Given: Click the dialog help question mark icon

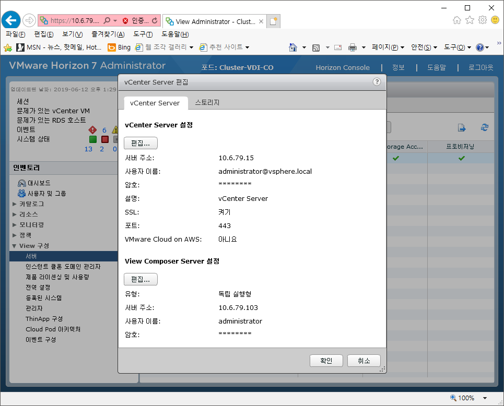Looking at the screenshot, I should (x=377, y=82).
